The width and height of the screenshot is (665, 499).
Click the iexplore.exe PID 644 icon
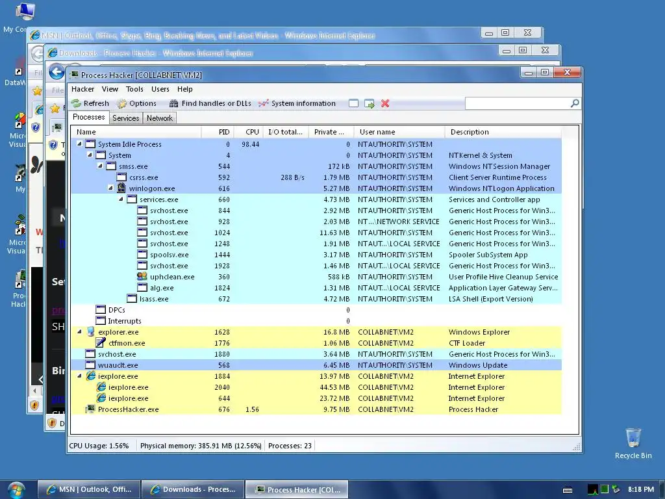pos(101,398)
